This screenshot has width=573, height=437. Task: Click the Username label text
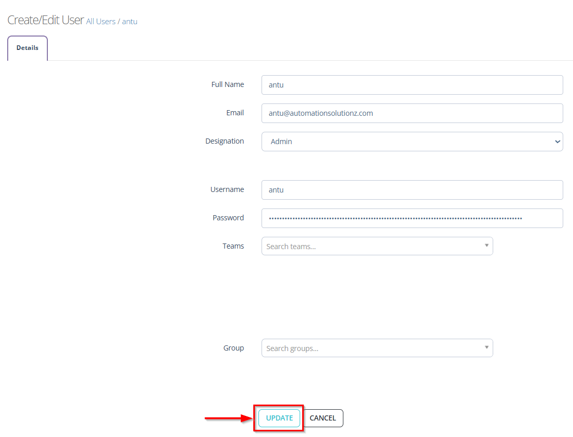(227, 189)
